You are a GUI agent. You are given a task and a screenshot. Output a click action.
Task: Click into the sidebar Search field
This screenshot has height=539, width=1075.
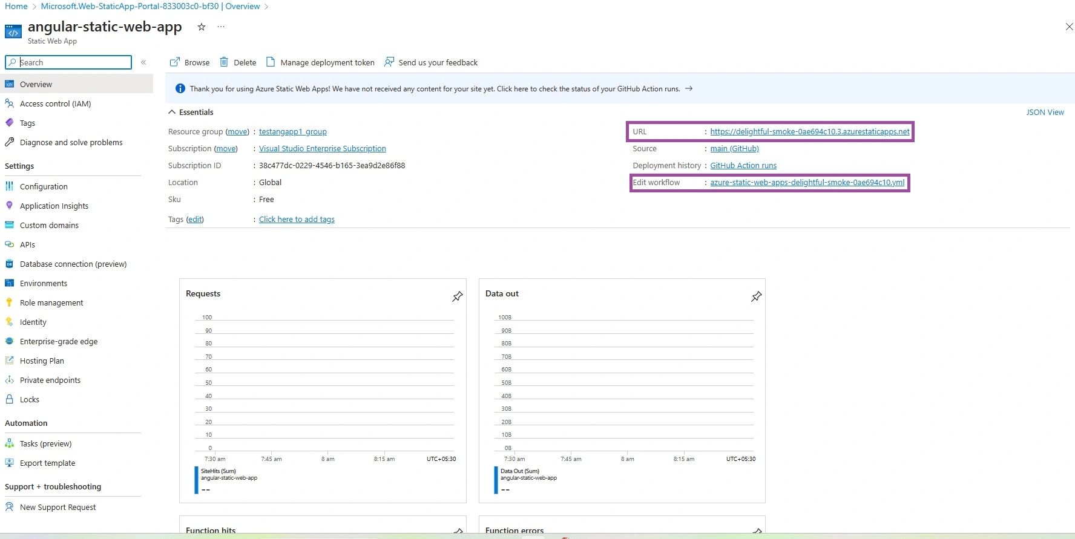tap(68, 62)
